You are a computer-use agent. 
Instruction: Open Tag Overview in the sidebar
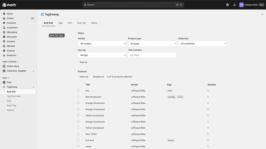click(14, 96)
